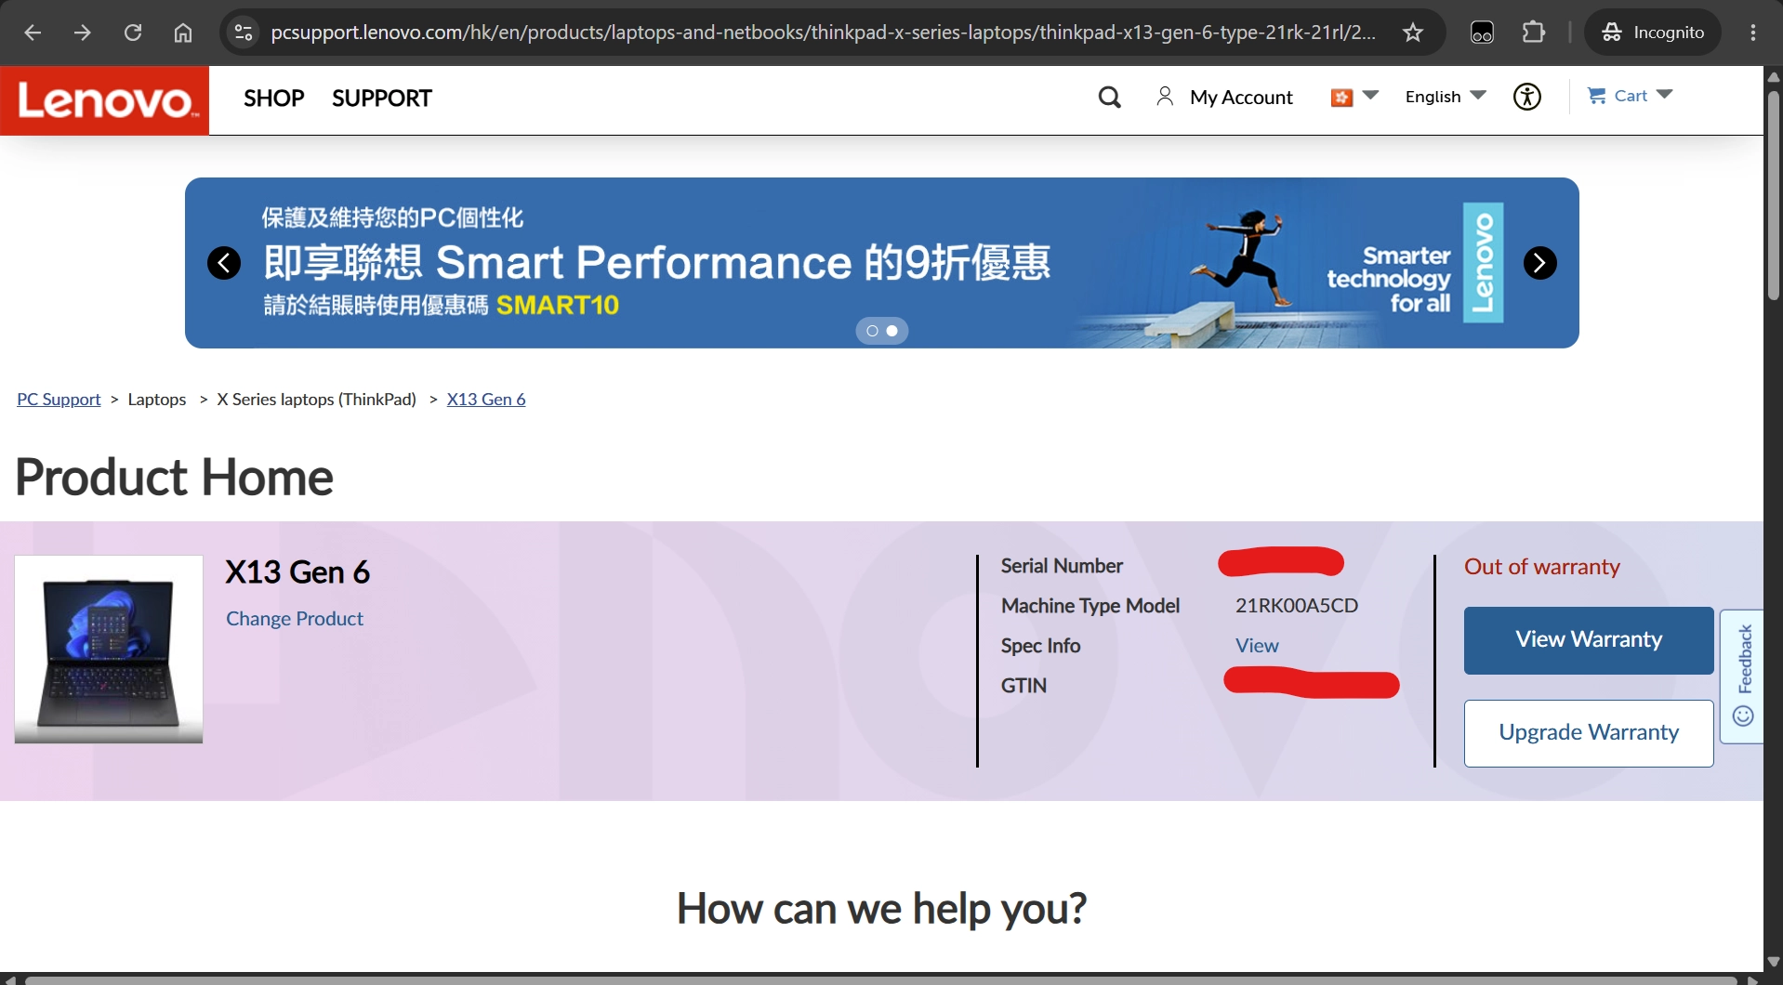Bookmark this page with the star icon
Screen dimensions: 1783x985
(1413, 33)
